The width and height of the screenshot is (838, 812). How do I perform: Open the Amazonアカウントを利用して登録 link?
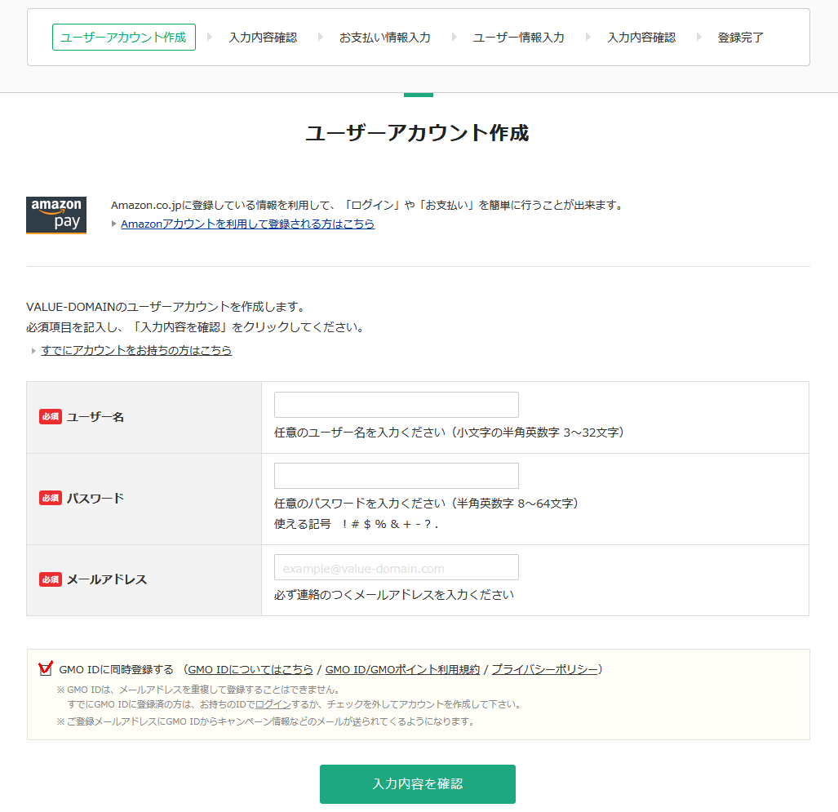[247, 224]
